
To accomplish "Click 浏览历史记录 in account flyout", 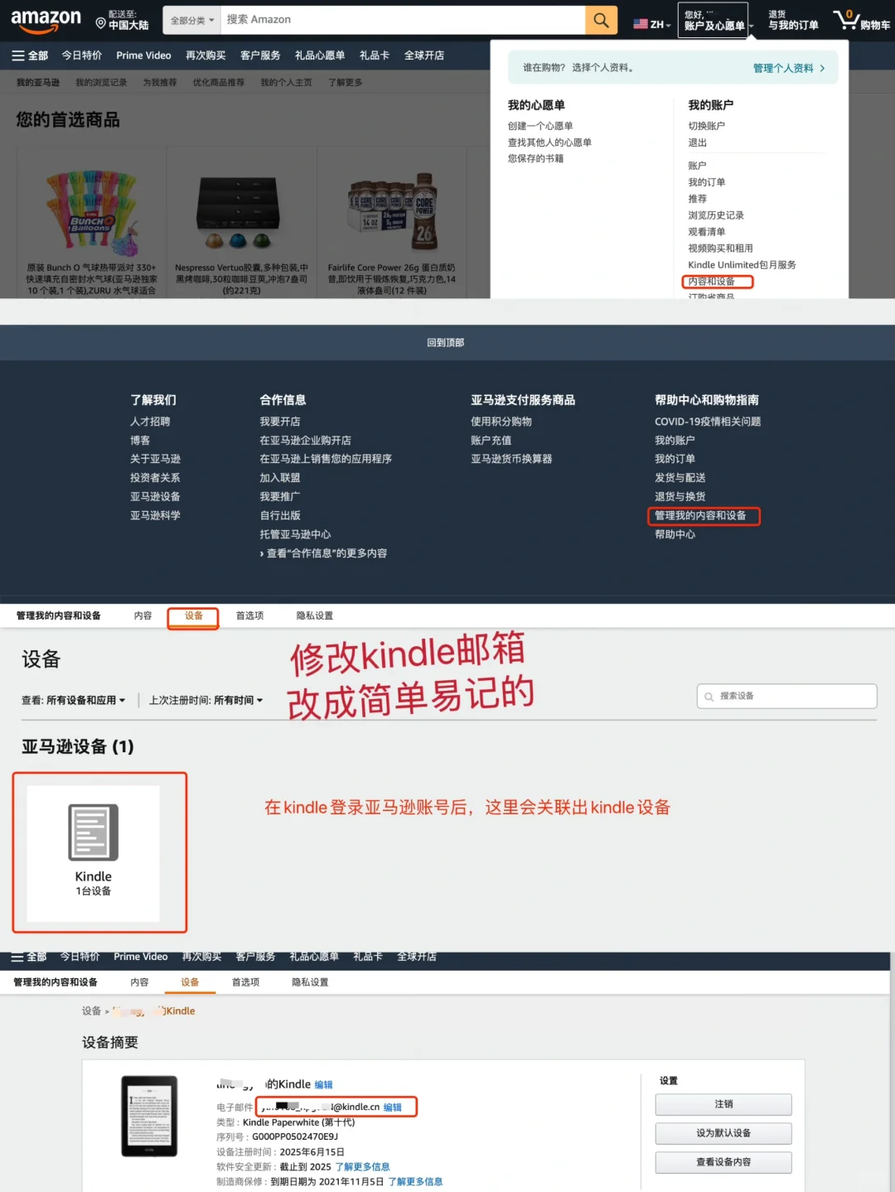I will (x=716, y=215).
